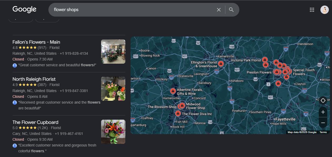Click the Preston Flowers map label
Screen dimensions: 332x157
tap(259, 72)
